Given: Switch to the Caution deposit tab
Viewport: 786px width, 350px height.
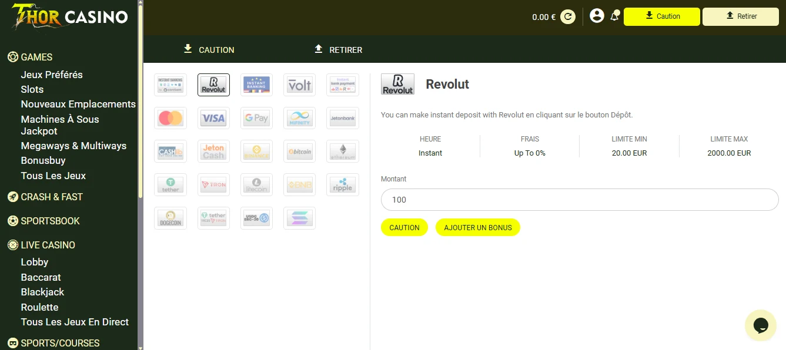Looking at the screenshot, I should coord(209,50).
